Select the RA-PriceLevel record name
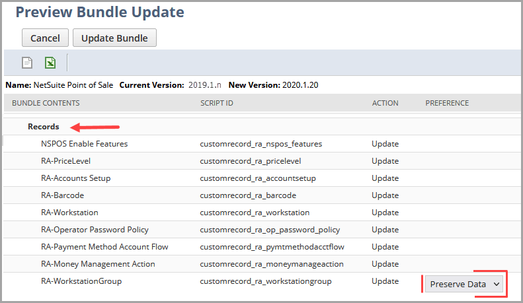The height and width of the screenshot is (303, 523). tap(65, 161)
